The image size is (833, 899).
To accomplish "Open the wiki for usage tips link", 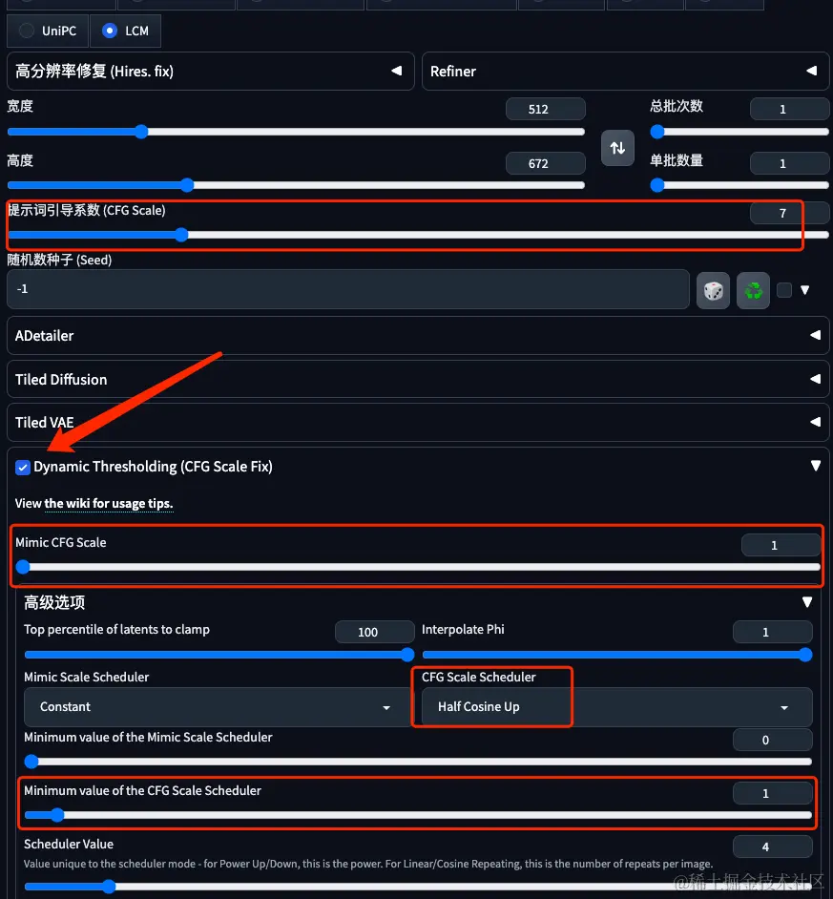I will click(x=109, y=503).
